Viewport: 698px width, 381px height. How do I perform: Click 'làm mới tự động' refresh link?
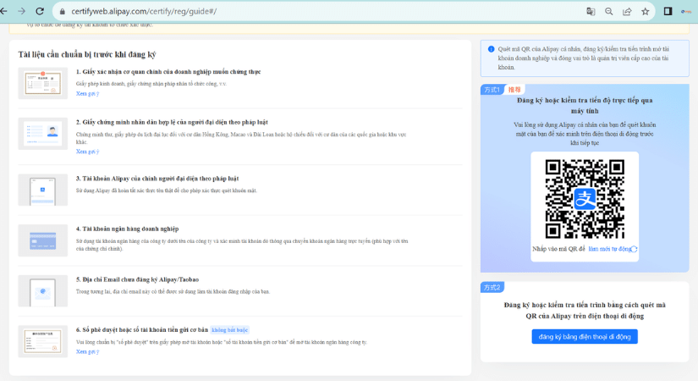pos(609,249)
